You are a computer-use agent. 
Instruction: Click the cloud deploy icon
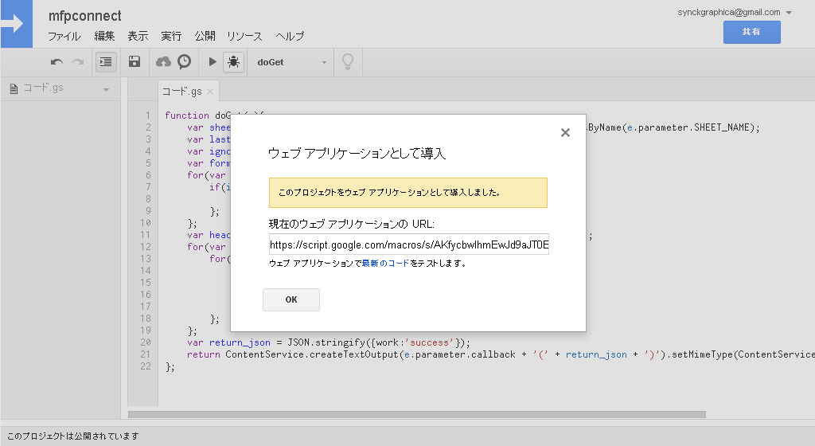point(163,62)
